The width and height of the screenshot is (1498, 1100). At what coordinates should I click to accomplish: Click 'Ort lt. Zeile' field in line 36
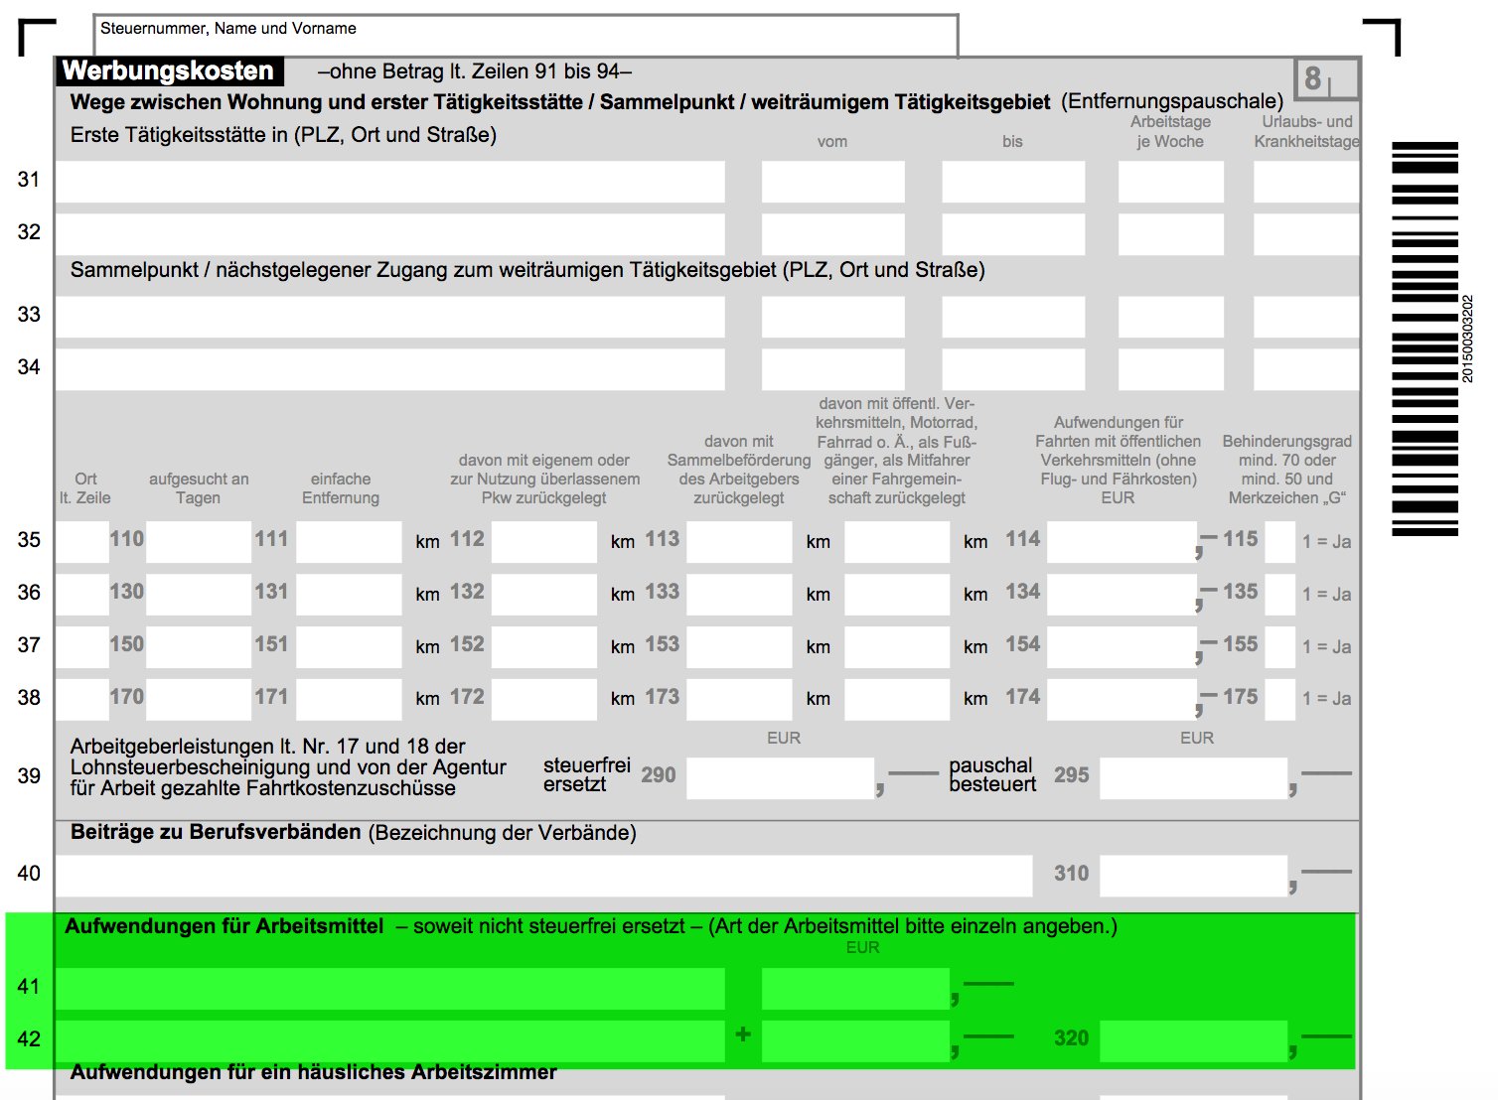click(82, 595)
